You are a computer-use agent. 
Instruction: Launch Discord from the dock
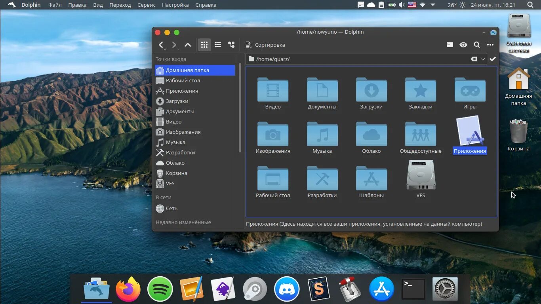(x=287, y=289)
